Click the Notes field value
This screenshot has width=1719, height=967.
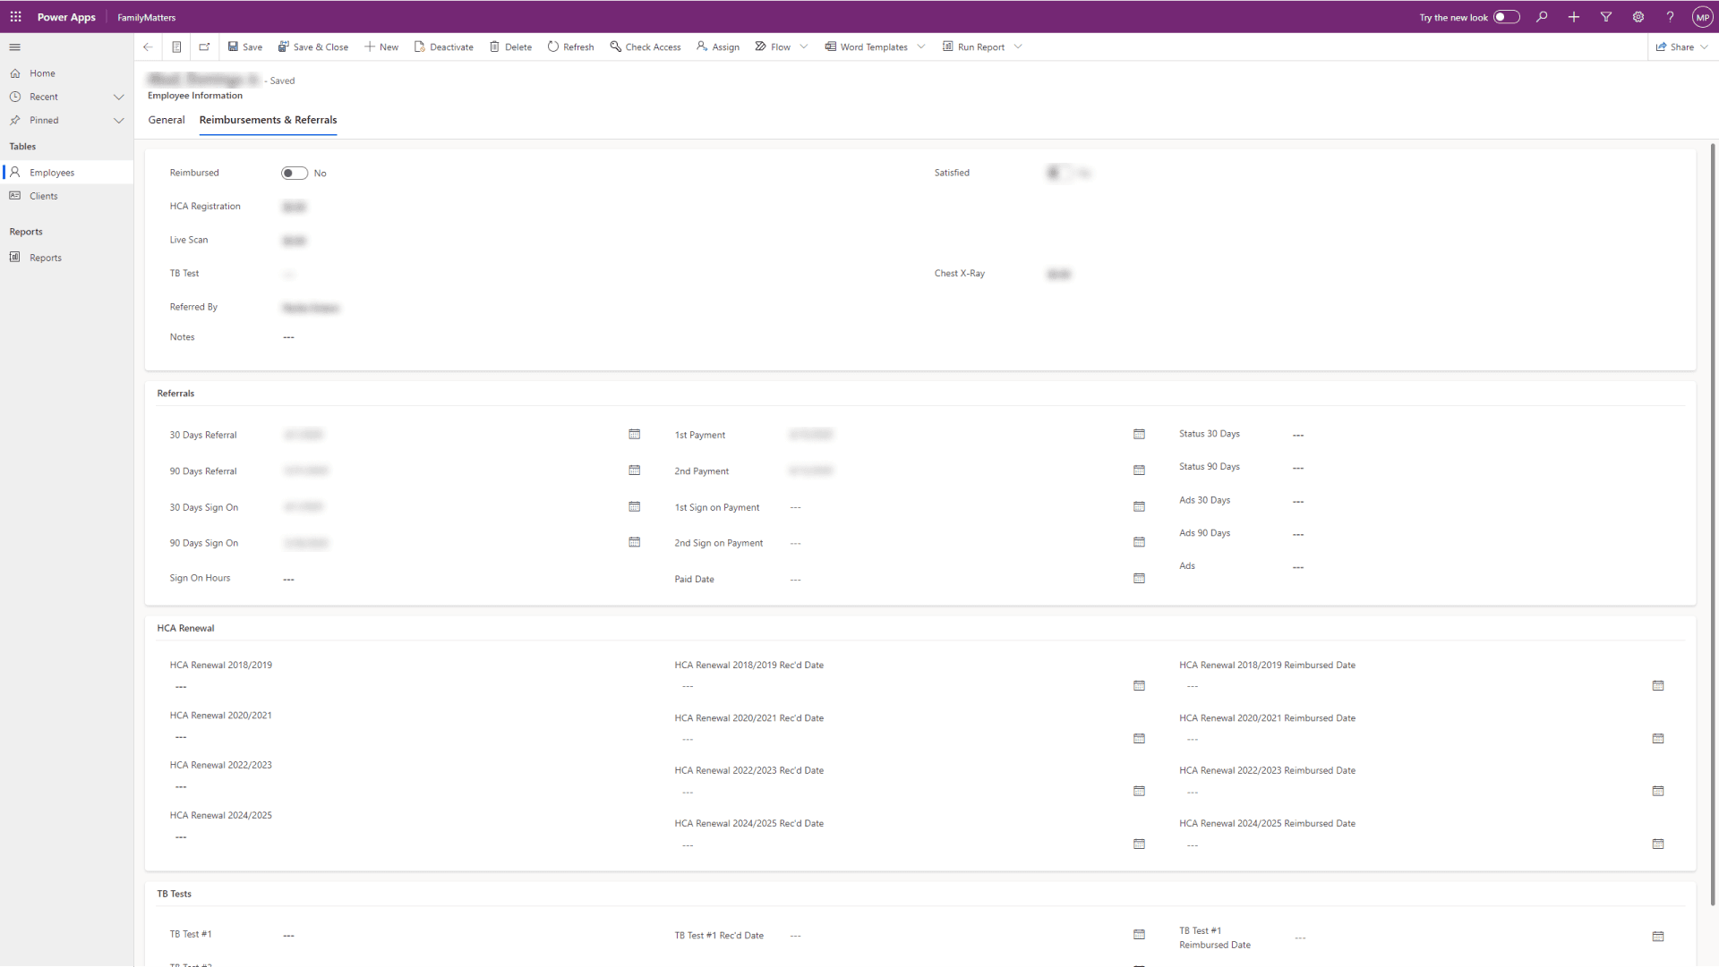pos(288,337)
